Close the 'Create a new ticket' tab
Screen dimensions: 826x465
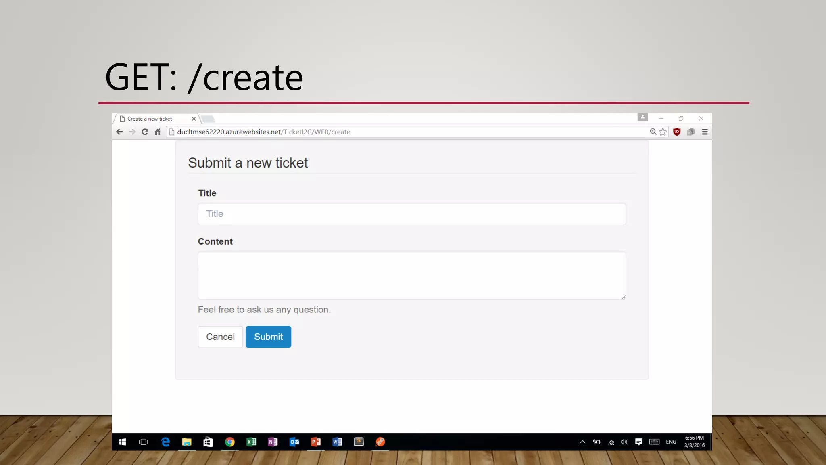point(194,119)
